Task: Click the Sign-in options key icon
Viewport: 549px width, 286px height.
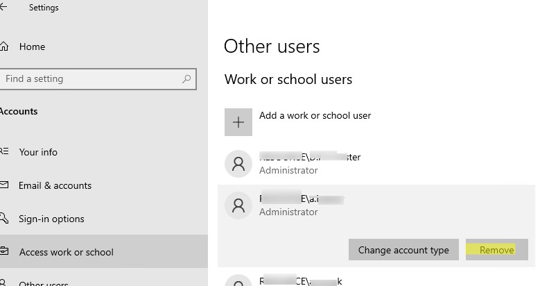Action: (4, 218)
